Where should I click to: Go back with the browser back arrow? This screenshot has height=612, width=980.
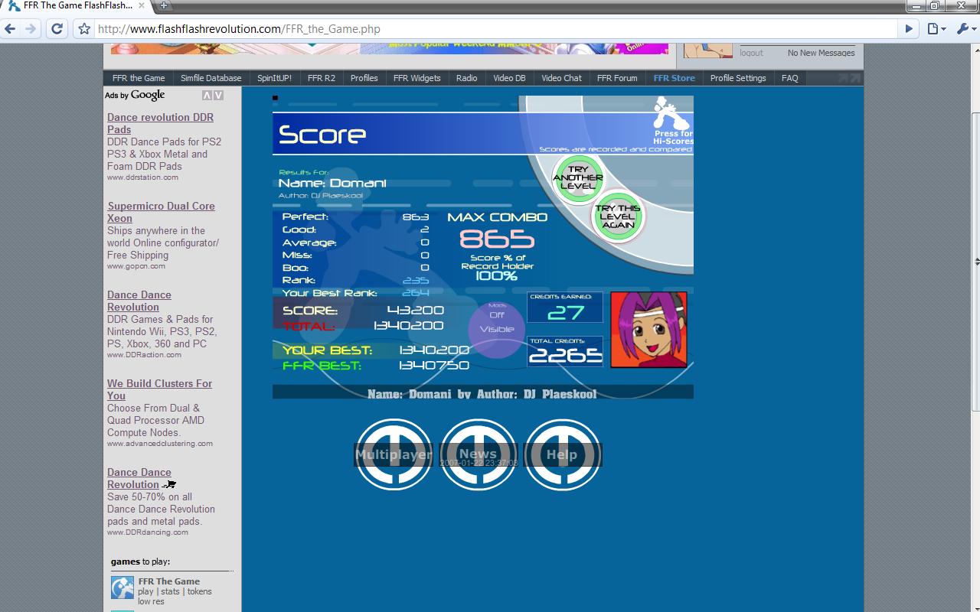(10, 29)
